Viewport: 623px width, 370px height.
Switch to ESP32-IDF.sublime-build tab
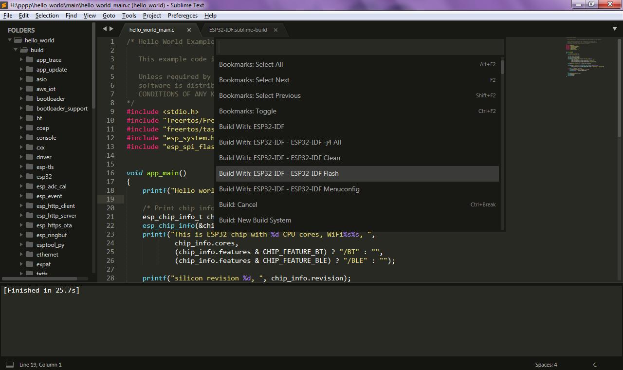click(x=238, y=30)
